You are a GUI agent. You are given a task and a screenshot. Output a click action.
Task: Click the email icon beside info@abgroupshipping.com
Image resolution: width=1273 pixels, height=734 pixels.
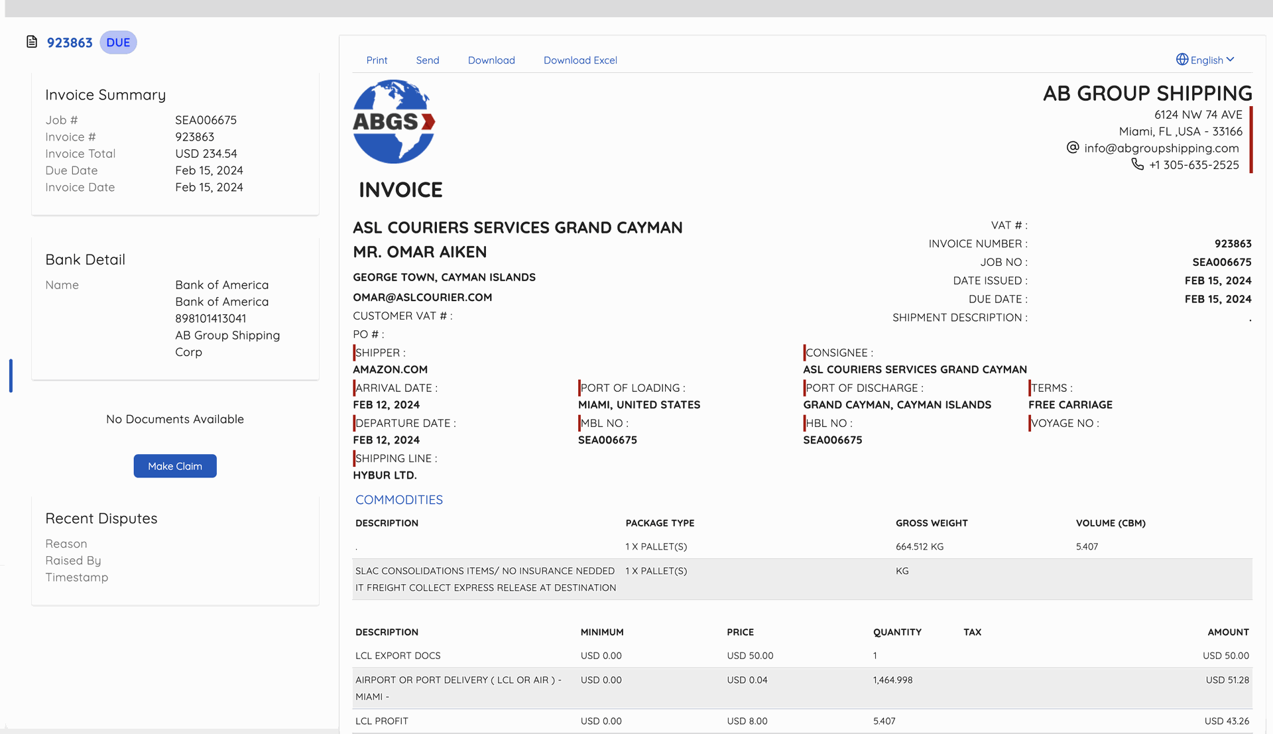click(1071, 148)
